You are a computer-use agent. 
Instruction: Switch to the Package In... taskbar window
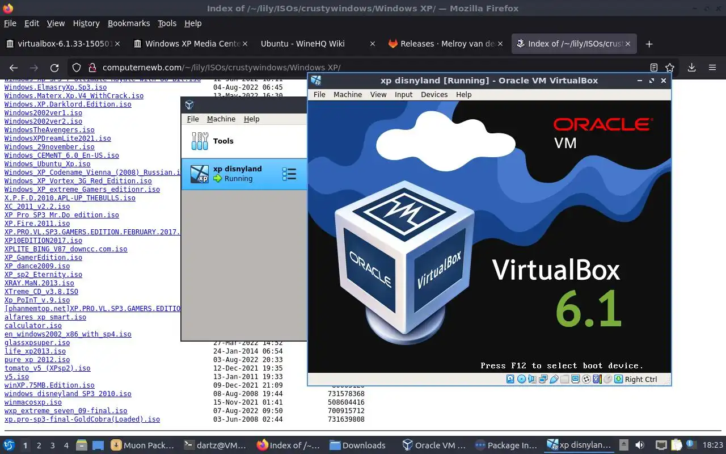point(506,445)
